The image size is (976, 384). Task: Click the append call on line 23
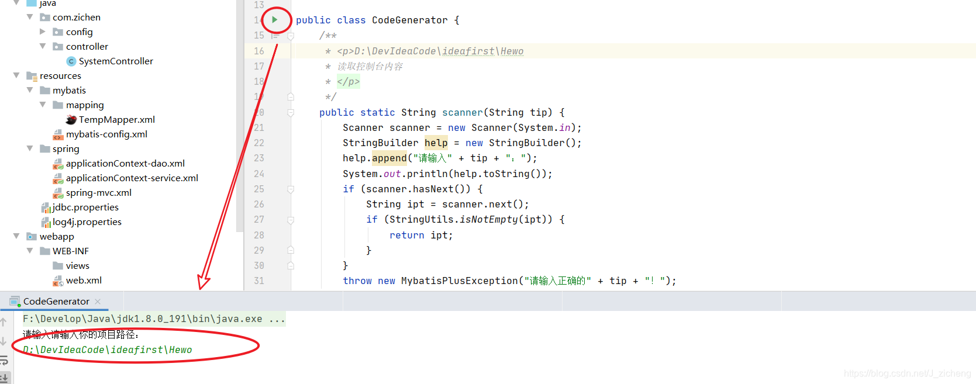389,158
